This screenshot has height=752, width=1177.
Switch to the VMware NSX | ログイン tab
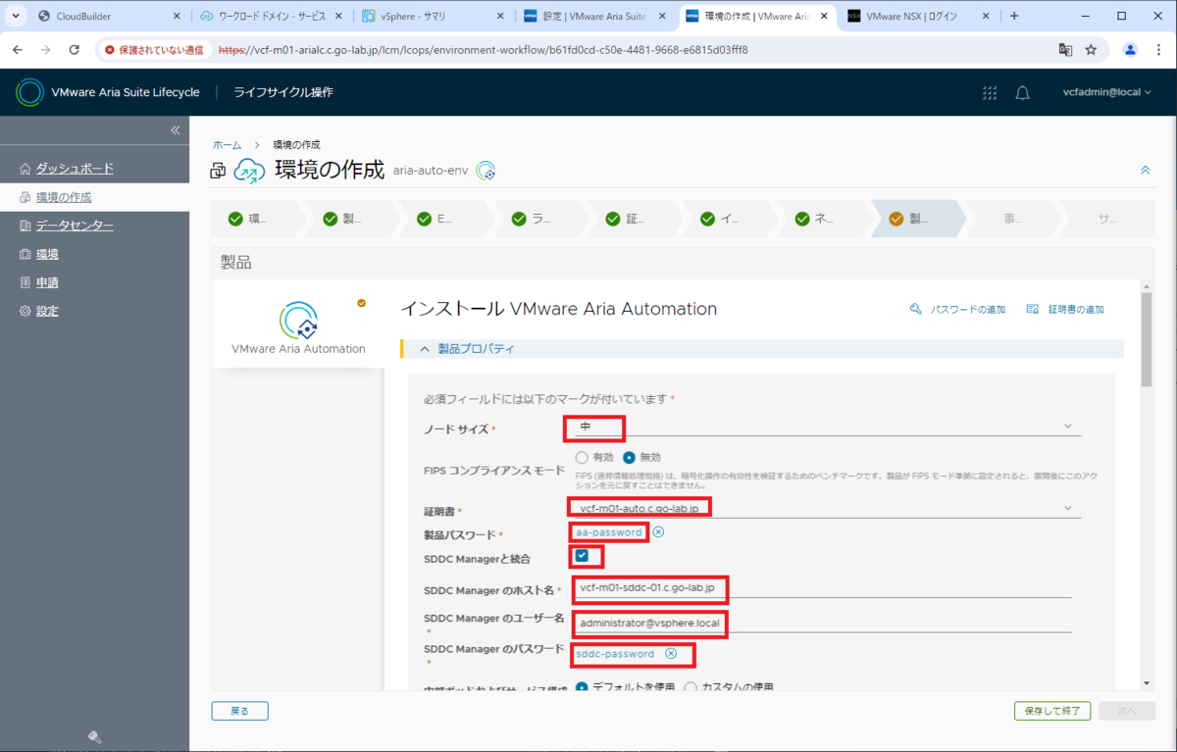coord(917,16)
